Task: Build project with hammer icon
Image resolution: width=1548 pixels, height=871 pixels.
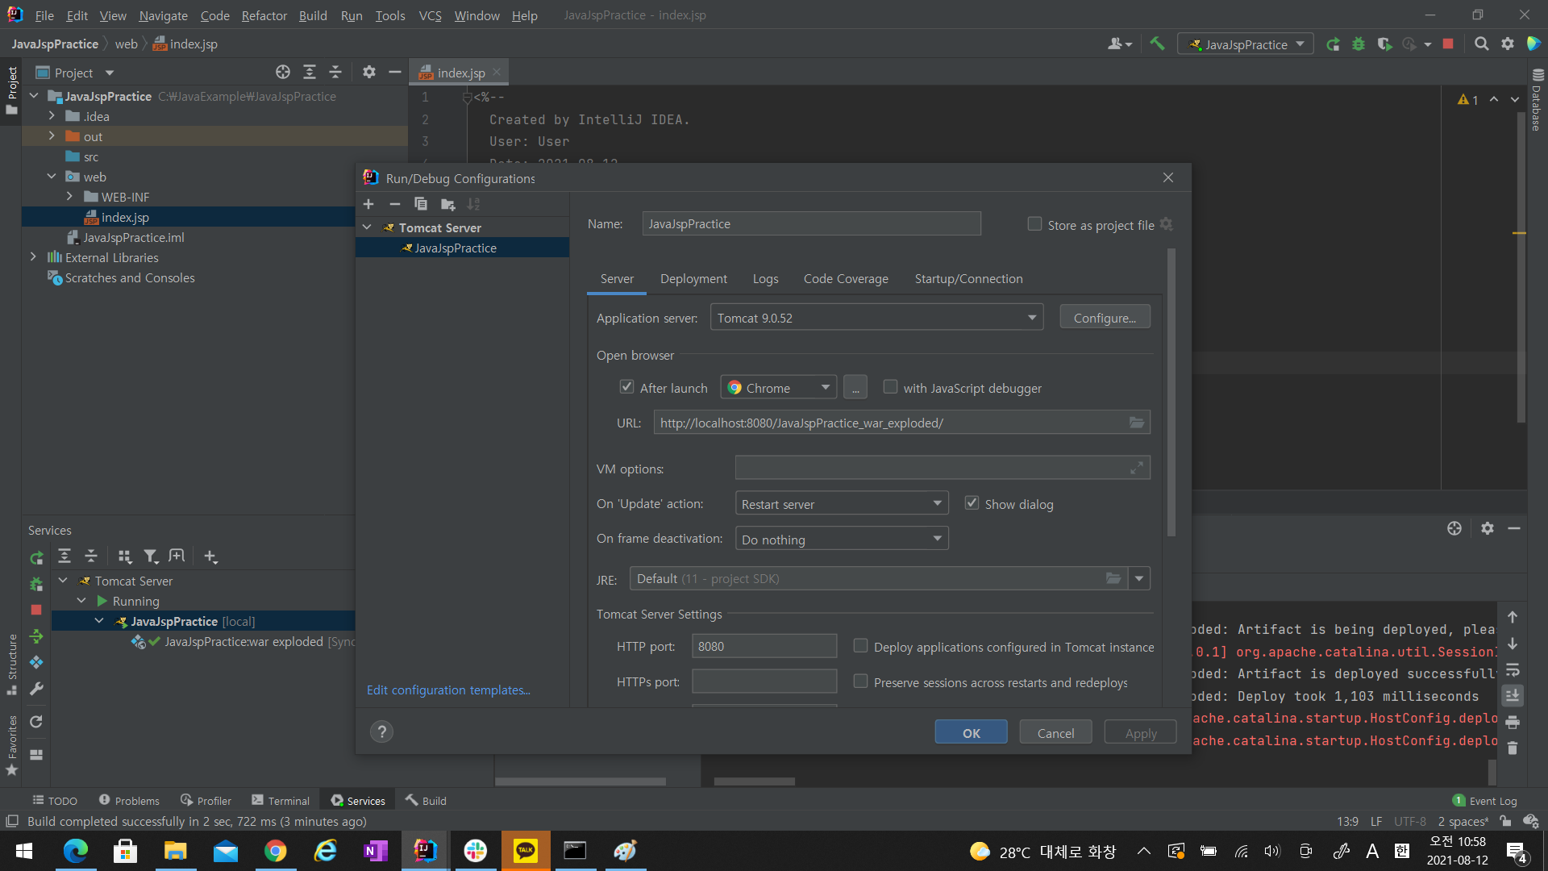Action: click(1157, 44)
